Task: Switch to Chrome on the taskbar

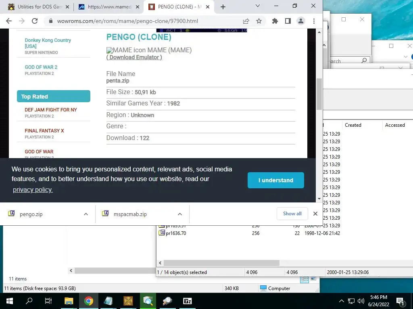Action: (89, 301)
